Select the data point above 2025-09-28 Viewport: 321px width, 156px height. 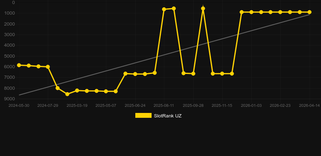[193, 74]
